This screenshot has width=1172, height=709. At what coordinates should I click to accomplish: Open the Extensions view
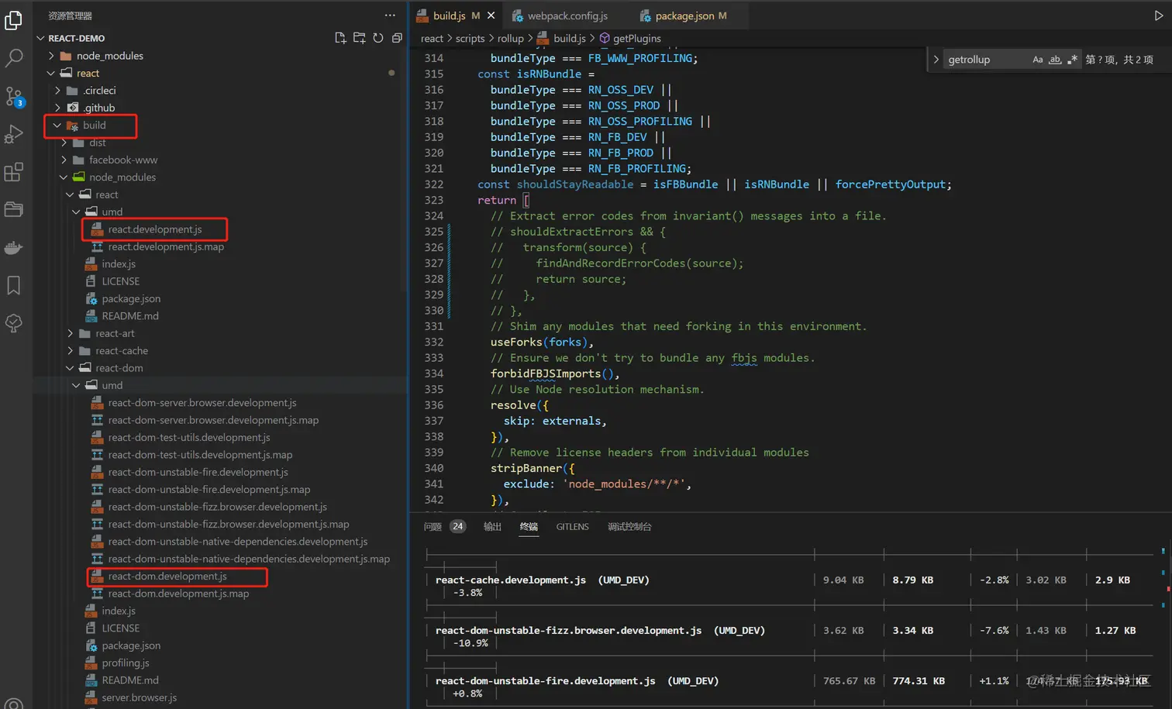click(x=14, y=172)
